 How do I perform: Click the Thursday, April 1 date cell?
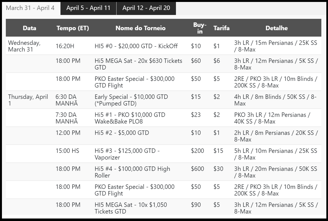28,100
